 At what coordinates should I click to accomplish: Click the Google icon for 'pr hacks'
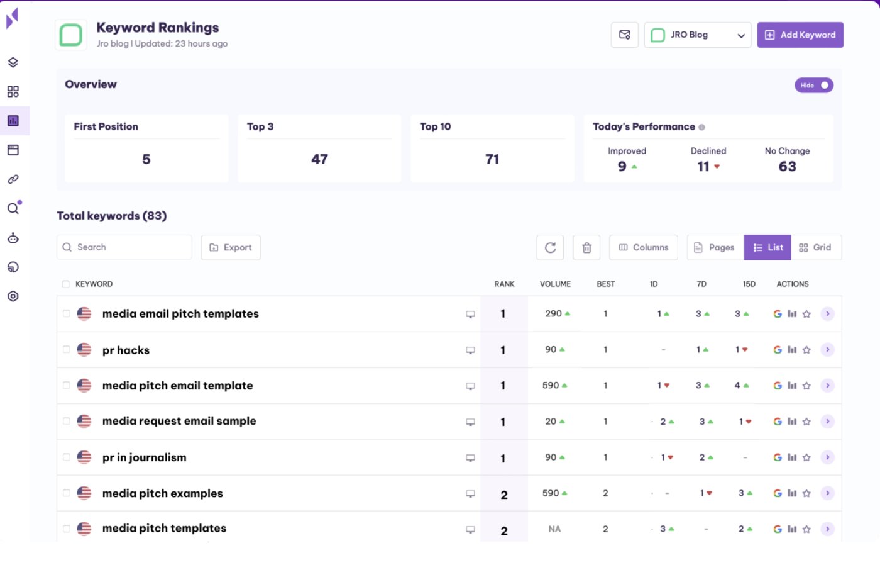(778, 350)
